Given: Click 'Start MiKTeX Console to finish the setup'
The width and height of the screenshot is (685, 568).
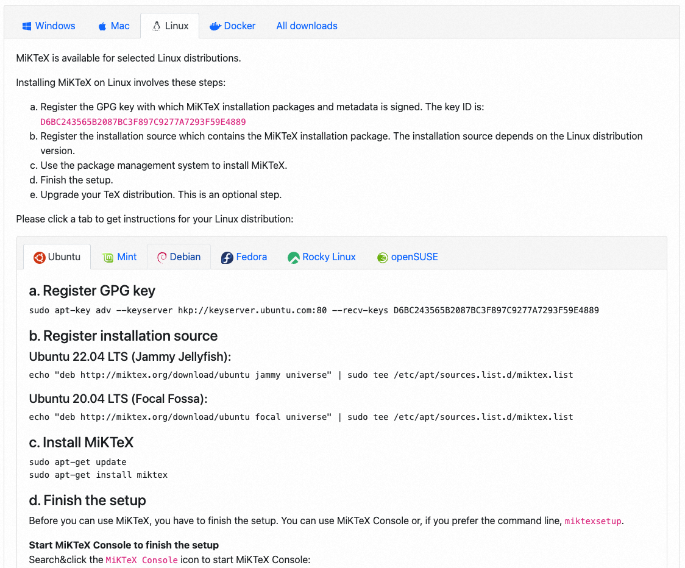Looking at the screenshot, I should point(124,545).
